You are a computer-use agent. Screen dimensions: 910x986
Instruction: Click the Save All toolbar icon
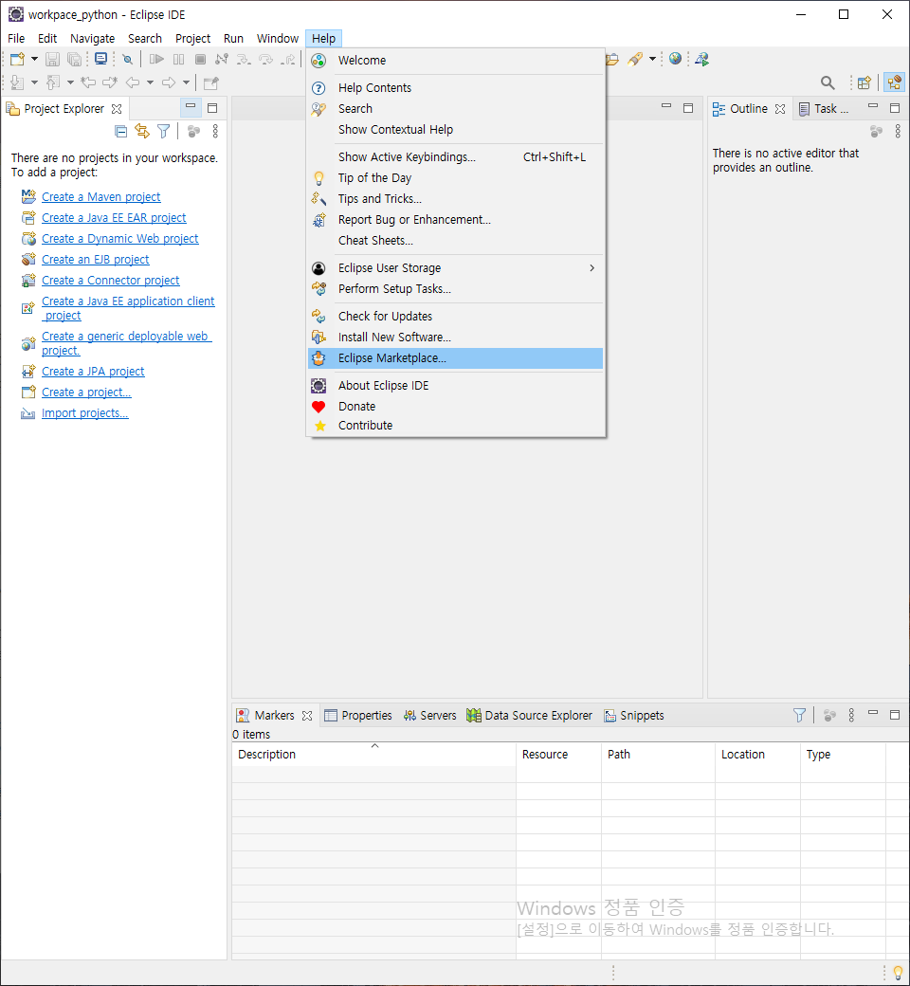[74, 59]
